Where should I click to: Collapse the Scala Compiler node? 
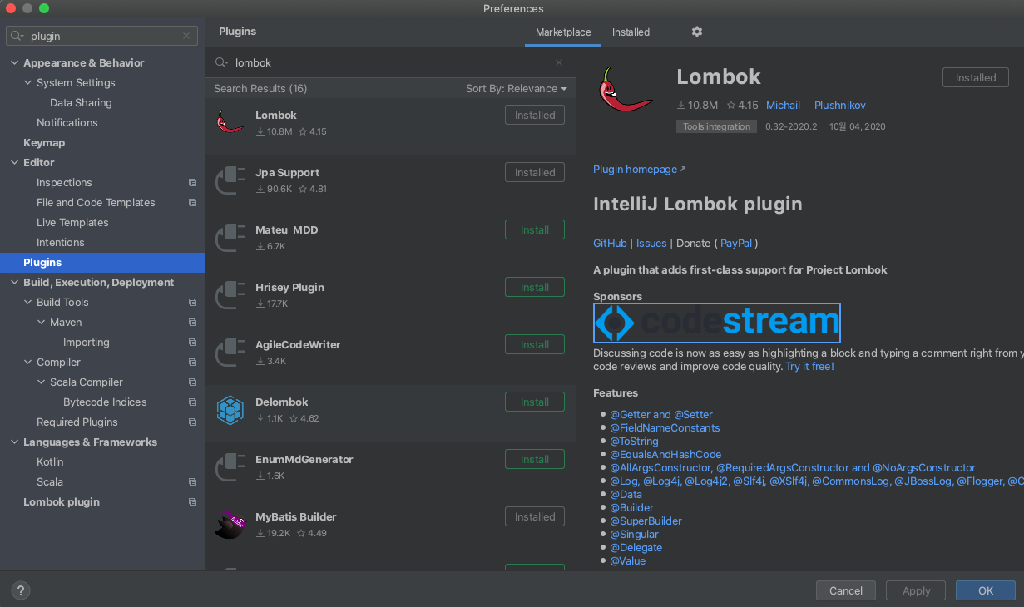42,382
